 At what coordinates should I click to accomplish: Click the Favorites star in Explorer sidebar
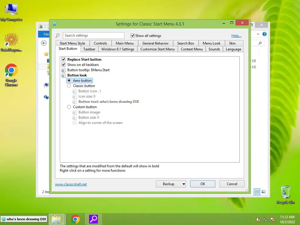pyautogui.click(x=46, y=54)
